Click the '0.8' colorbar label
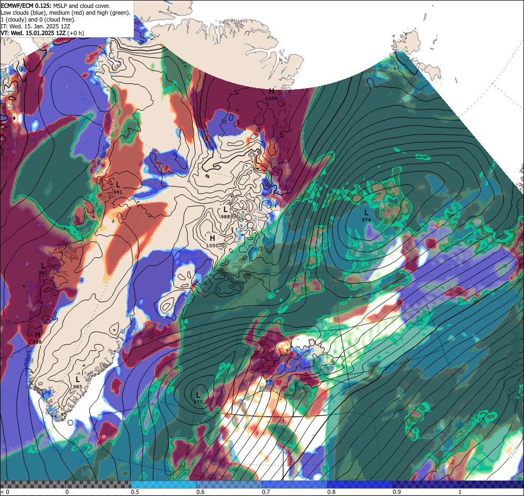 pyautogui.click(x=331, y=492)
